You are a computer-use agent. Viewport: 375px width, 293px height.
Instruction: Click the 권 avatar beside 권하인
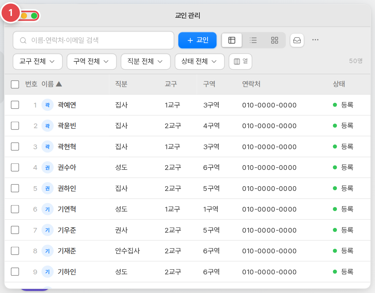point(47,189)
